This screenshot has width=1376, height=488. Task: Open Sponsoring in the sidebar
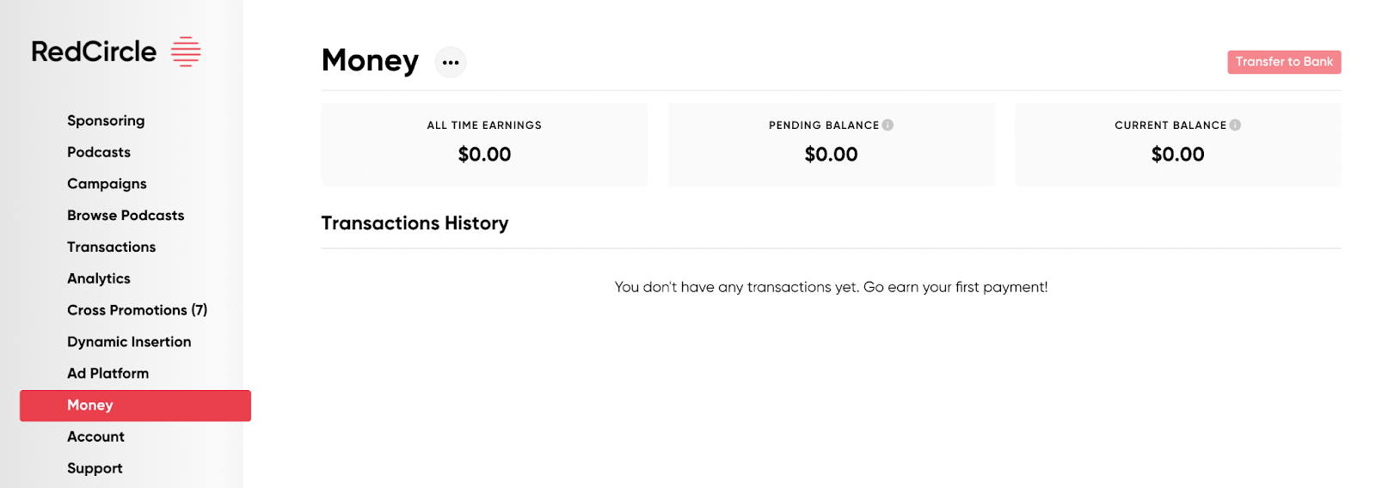coord(106,120)
